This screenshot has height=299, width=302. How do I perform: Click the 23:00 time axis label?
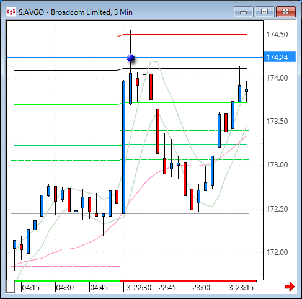[202, 288]
